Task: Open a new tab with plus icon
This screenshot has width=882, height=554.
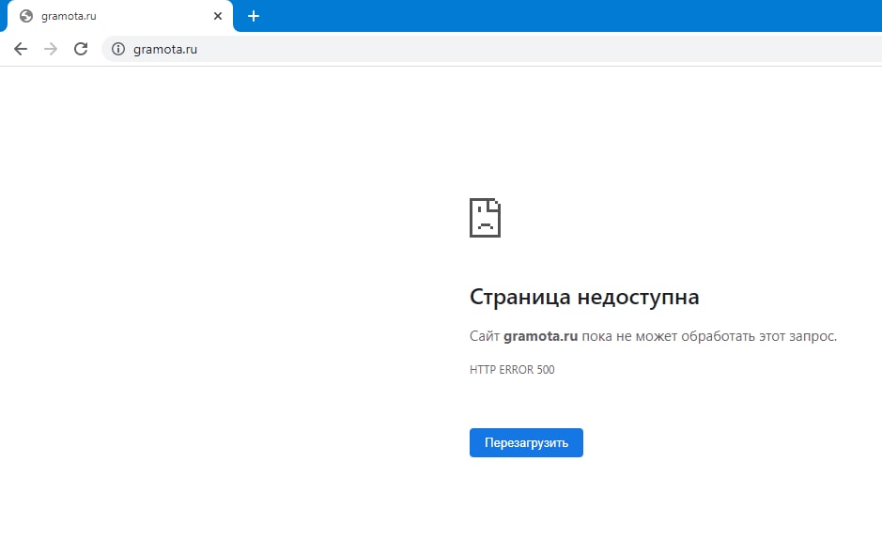Action: click(x=254, y=16)
